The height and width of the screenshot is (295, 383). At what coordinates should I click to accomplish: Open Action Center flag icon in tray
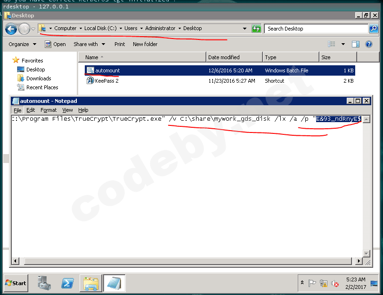[x=312, y=283]
